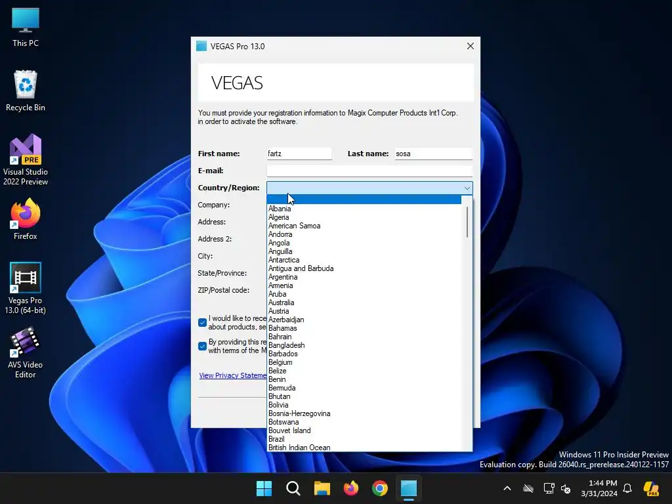The image size is (672, 504).
Task: Uncheck the 'By providing this' checkbox
Action: [203, 346]
